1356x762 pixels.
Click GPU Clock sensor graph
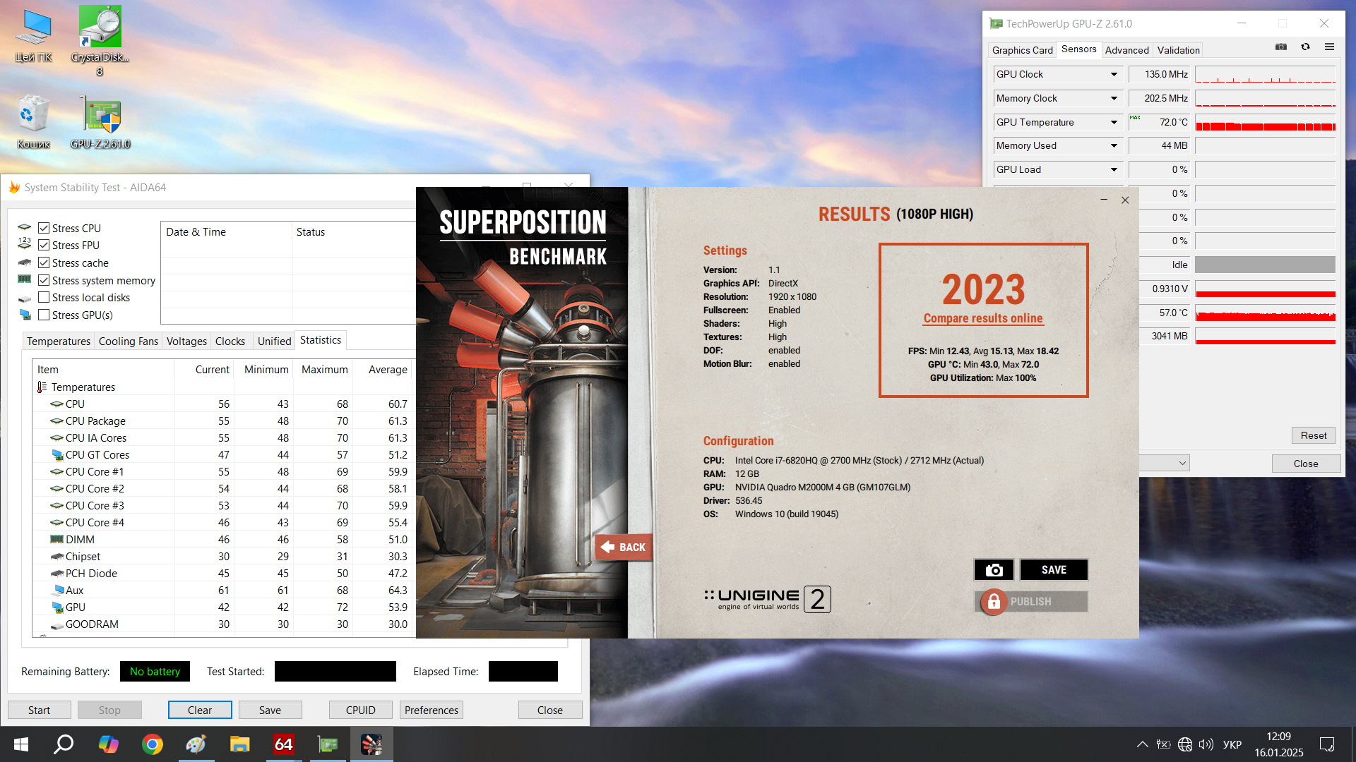pyautogui.click(x=1265, y=74)
